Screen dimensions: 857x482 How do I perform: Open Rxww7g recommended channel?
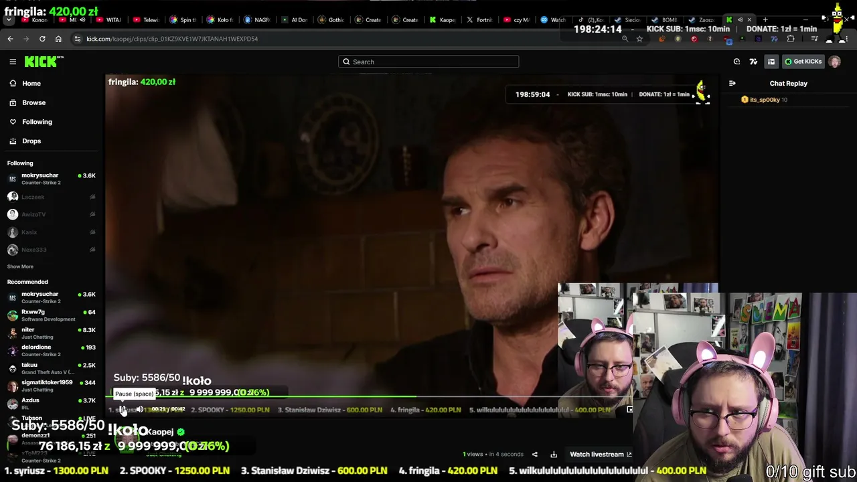pyautogui.click(x=52, y=315)
